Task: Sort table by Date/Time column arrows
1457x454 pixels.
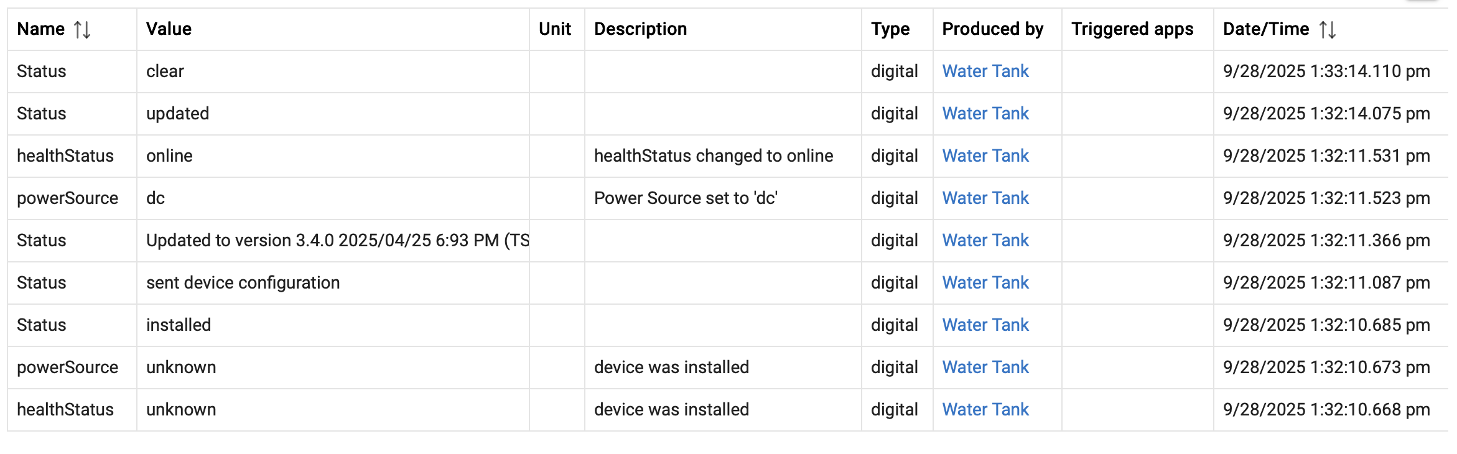Action: pos(1327,29)
